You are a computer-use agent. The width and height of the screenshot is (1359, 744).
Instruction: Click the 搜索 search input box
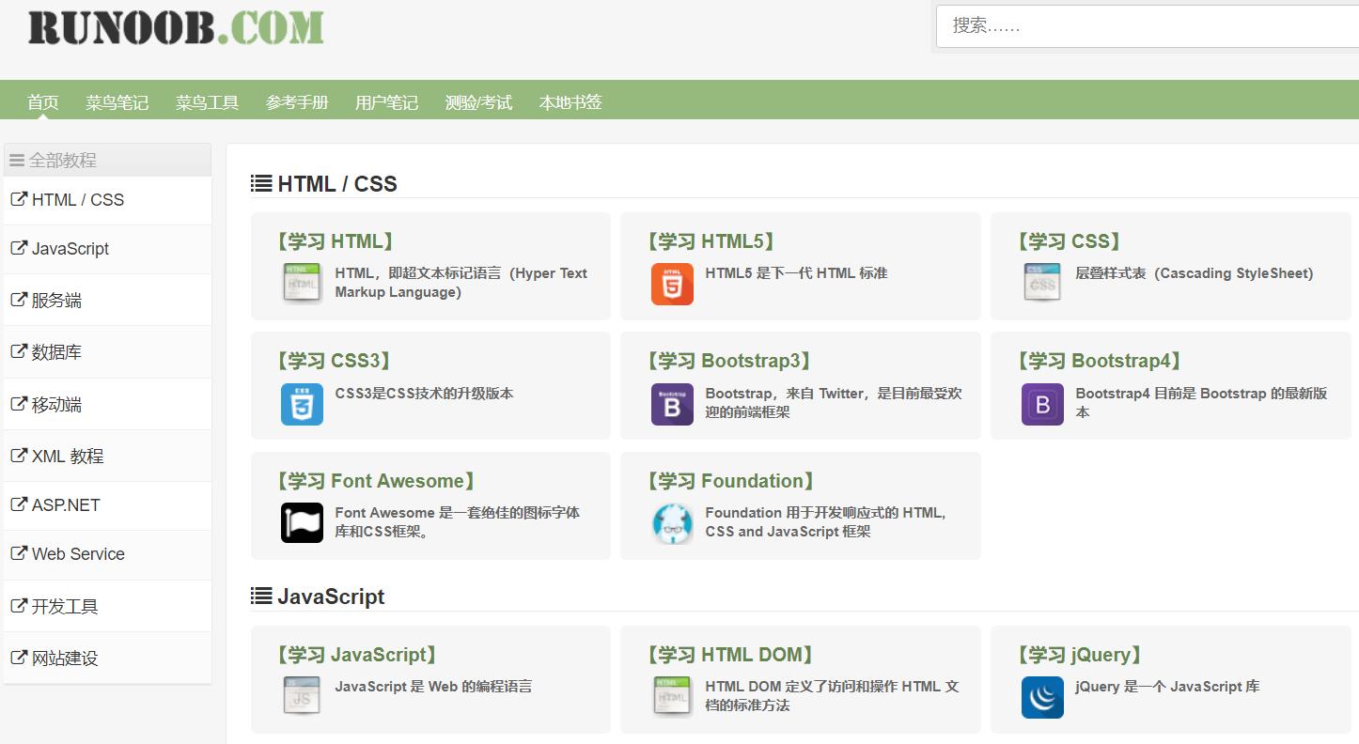click(x=1147, y=26)
